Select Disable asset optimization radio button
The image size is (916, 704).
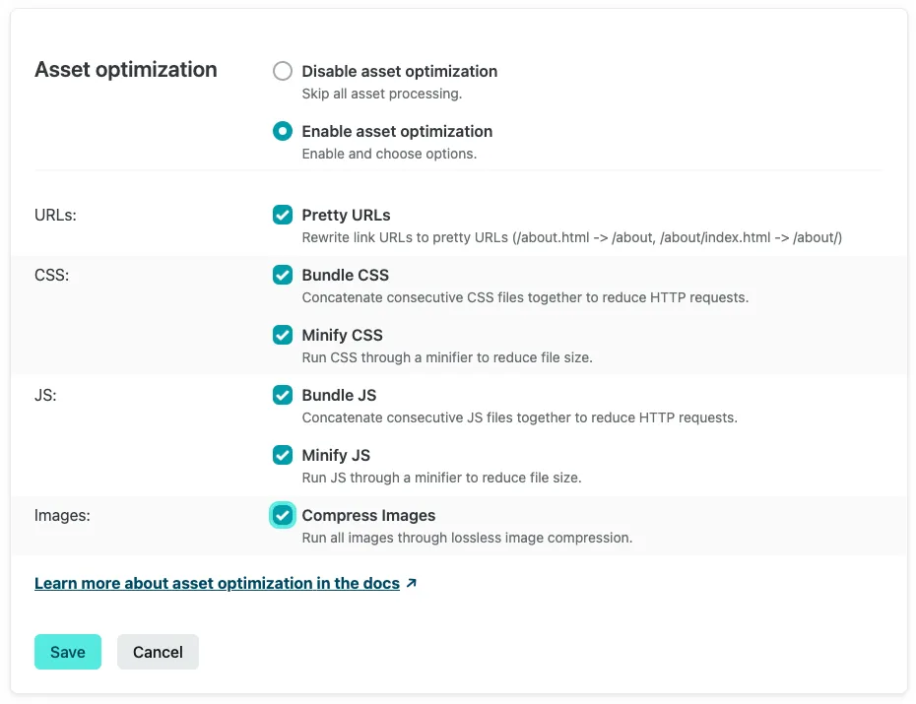[x=283, y=71]
